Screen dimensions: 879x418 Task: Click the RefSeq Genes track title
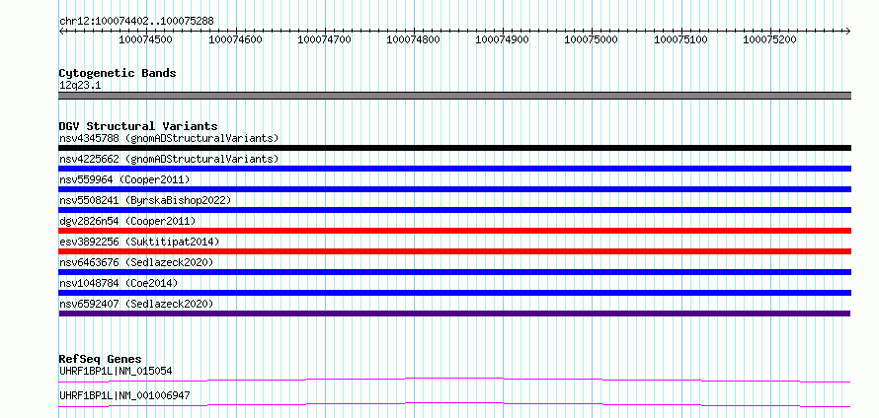(101, 359)
